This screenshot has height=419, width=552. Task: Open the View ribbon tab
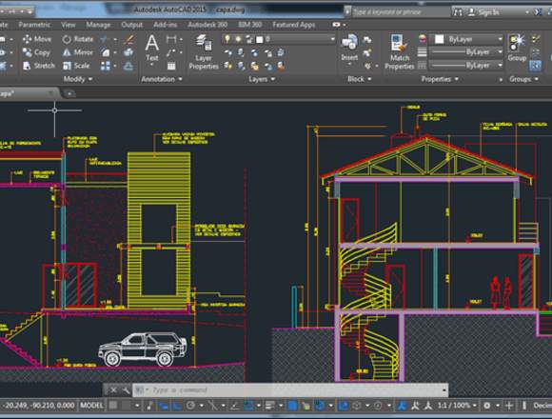tap(69, 25)
